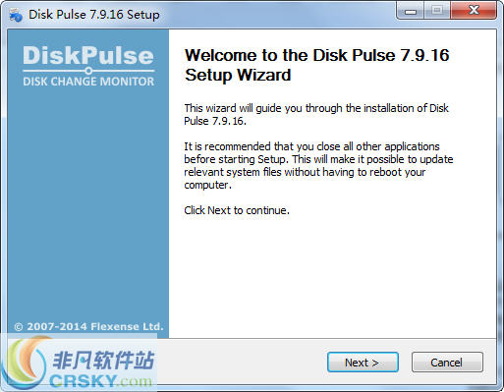
Task: Click the '© 2007-2014 Flexense Ltd.' text
Action: point(88,326)
